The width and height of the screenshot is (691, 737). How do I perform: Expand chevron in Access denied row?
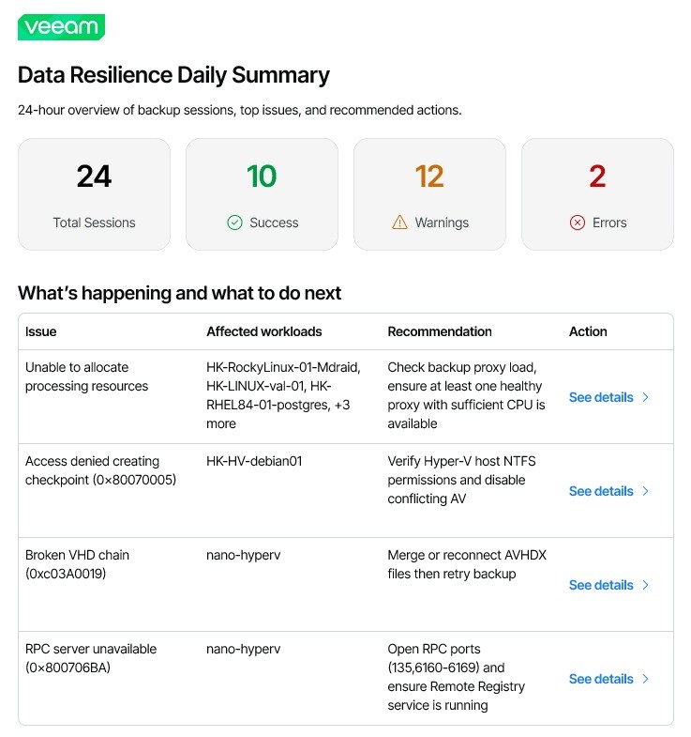coord(645,491)
